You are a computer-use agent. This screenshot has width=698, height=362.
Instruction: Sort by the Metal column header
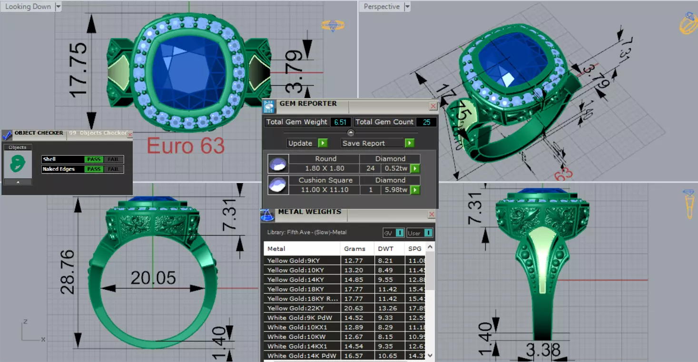pos(302,248)
